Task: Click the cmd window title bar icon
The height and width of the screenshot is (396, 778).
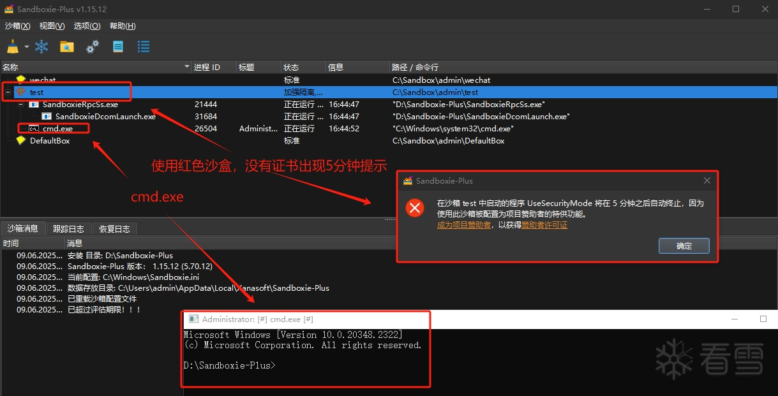Action: 193,319
